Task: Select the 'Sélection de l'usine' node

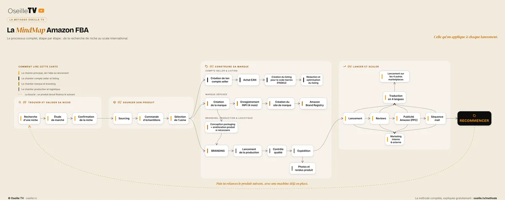Action: (x=179, y=118)
